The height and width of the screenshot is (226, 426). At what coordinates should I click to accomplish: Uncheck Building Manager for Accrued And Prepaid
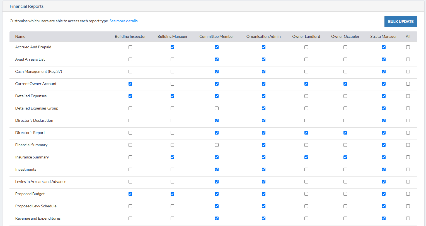click(172, 47)
